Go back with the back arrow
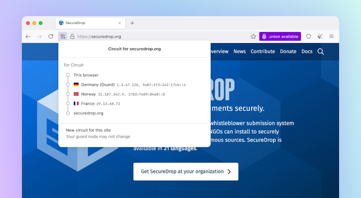 28,36
